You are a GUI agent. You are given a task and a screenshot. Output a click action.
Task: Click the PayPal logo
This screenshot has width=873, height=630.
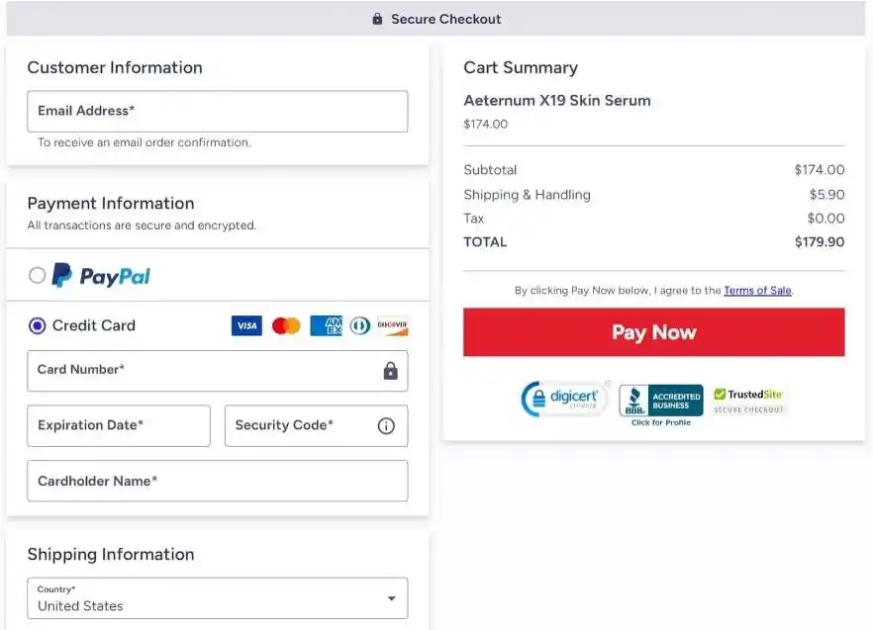pyautogui.click(x=101, y=276)
